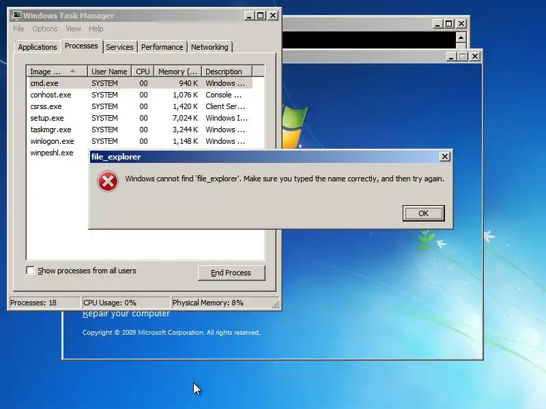Click Repair your computer link

126,314
